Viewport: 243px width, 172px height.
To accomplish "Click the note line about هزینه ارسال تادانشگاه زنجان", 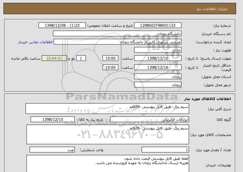I will click(x=142, y=163).
